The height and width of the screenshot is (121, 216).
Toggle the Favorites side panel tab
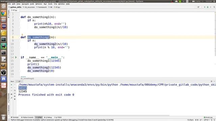(x=9, y=98)
